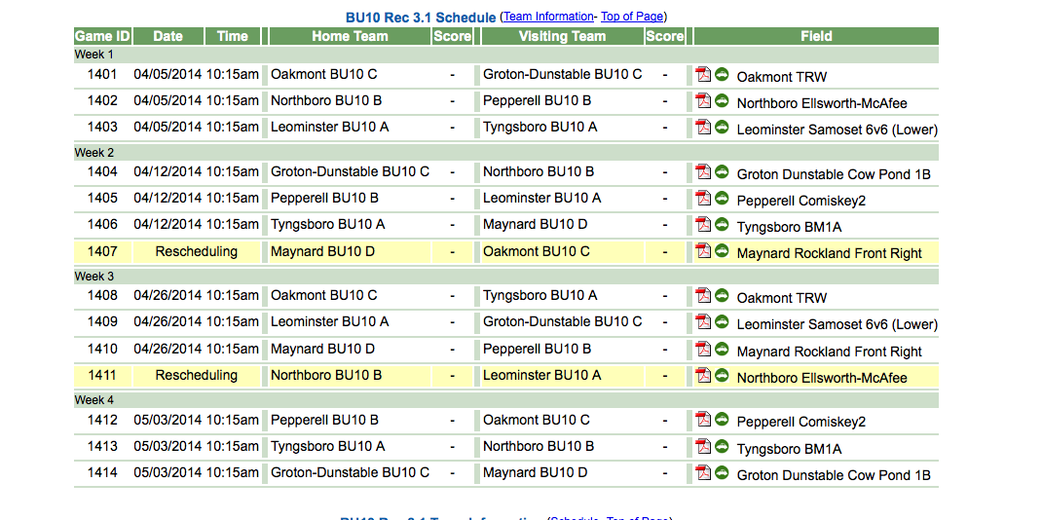Click green map icon for rescheduled game 1411

[722, 375]
